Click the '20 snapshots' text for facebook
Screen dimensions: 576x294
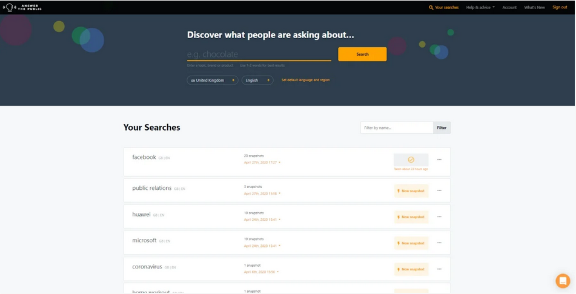point(253,155)
